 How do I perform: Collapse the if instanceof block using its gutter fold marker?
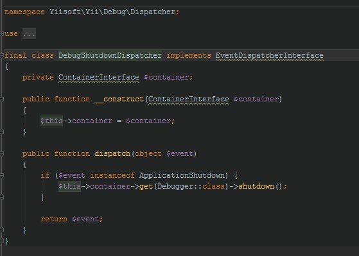pyautogui.click(x=1, y=176)
